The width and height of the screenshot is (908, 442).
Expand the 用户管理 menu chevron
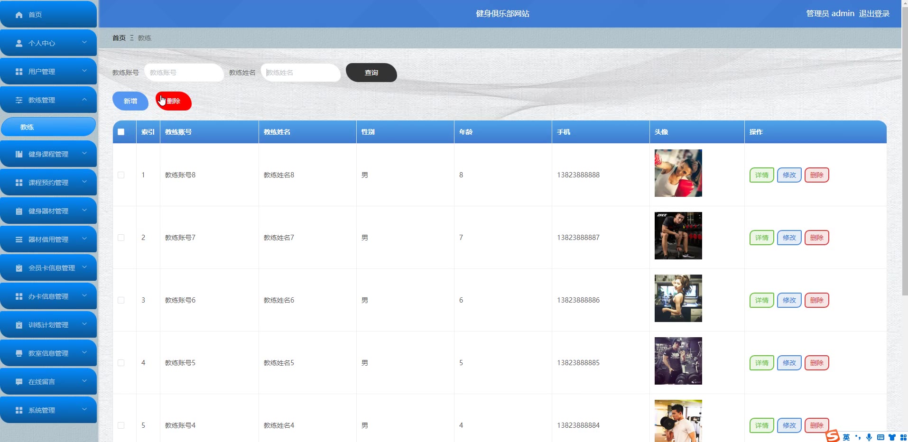(84, 71)
